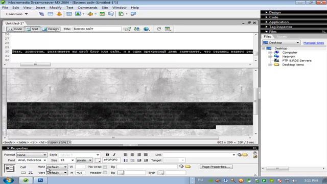Open the Tag Chooser icon
The width and height of the screenshot is (327, 184).
coord(133,14)
